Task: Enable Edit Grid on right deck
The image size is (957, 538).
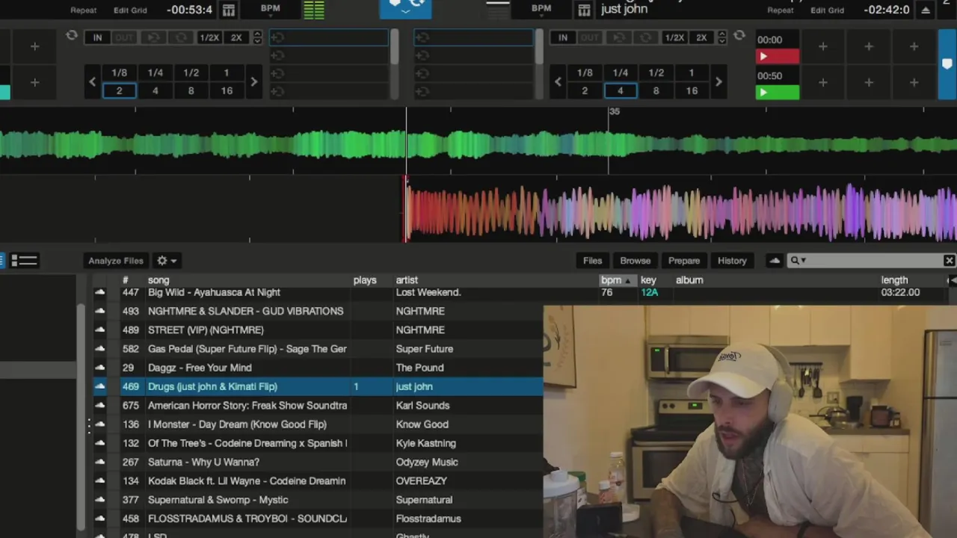Action: tap(827, 10)
